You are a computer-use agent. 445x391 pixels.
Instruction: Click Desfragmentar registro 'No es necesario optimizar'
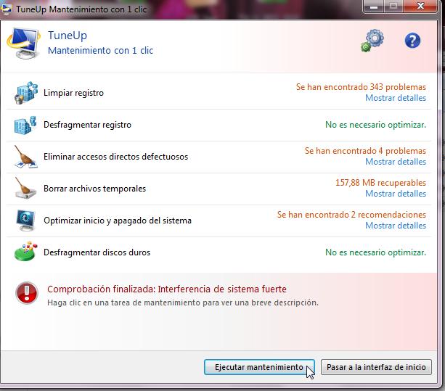pos(376,125)
